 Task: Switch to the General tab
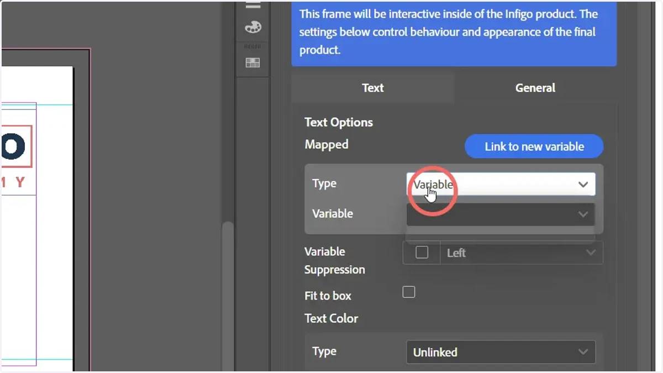(x=535, y=87)
